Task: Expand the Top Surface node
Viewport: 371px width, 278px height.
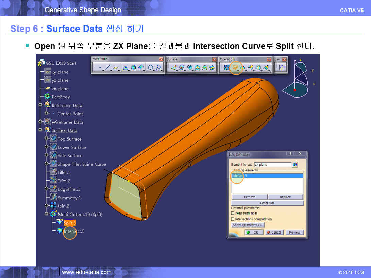Action: [47, 139]
